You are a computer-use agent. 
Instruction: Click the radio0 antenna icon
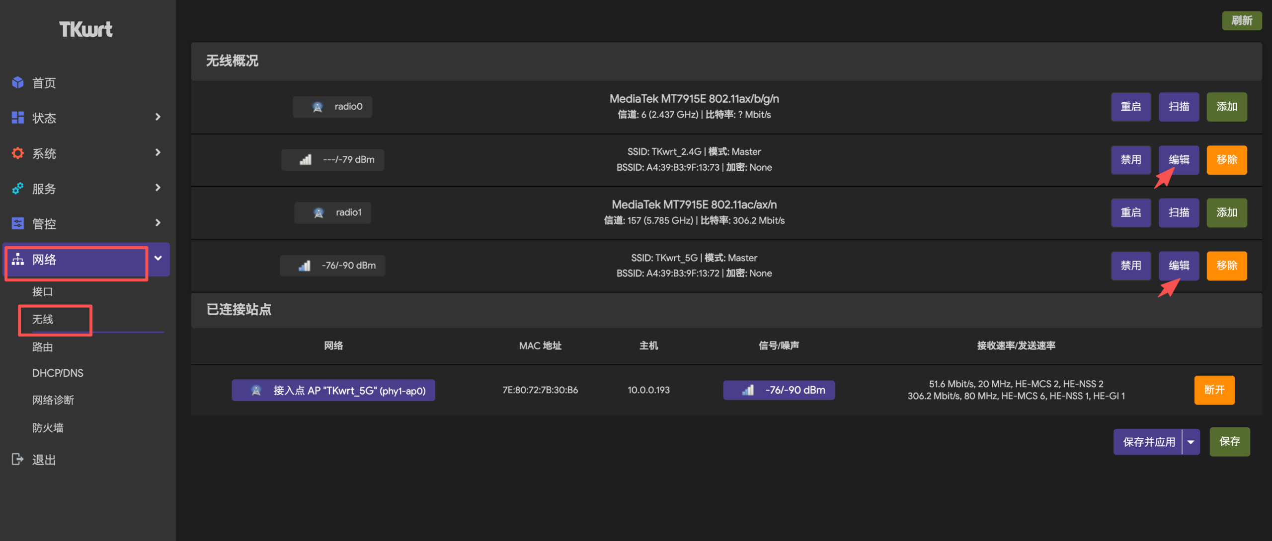pyautogui.click(x=318, y=106)
